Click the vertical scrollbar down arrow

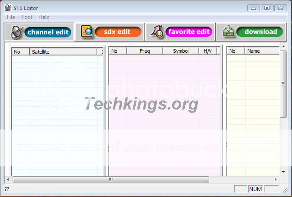pyautogui.click(x=283, y=172)
